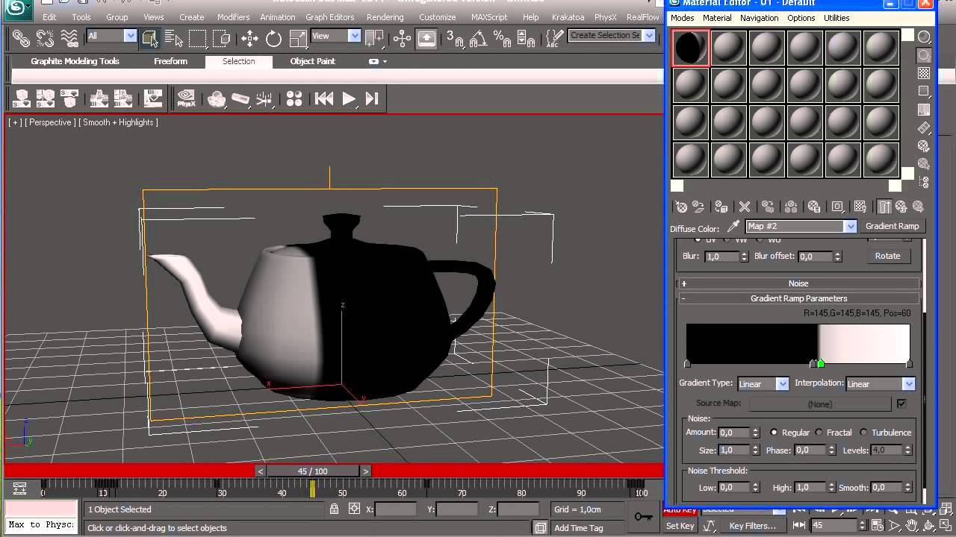The height and width of the screenshot is (537, 956).
Task: Toggle Set Key mode
Action: coord(680,526)
